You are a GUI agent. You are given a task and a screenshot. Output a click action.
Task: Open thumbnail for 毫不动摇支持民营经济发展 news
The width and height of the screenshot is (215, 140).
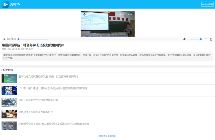(9, 78)
